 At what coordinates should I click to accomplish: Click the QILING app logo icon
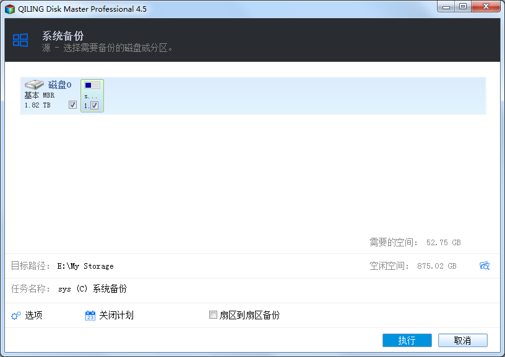coord(10,9)
